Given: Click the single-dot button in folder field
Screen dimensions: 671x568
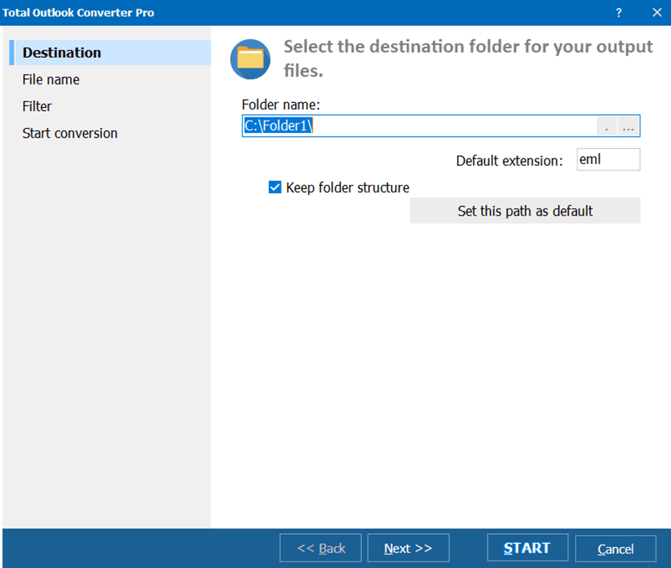Looking at the screenshot, I should coord(607,126).
